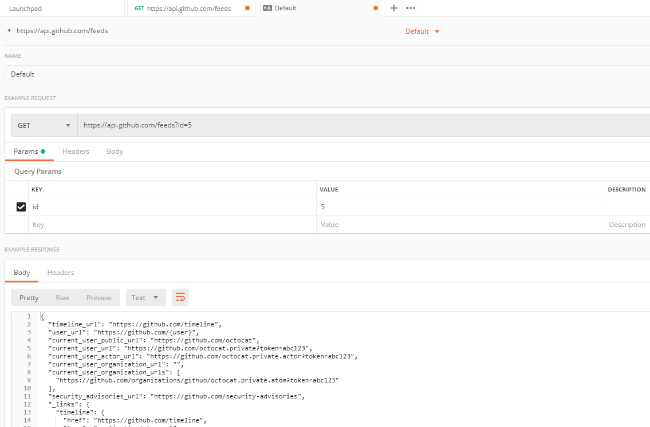Toggle line wrapping in the response body

180,297
